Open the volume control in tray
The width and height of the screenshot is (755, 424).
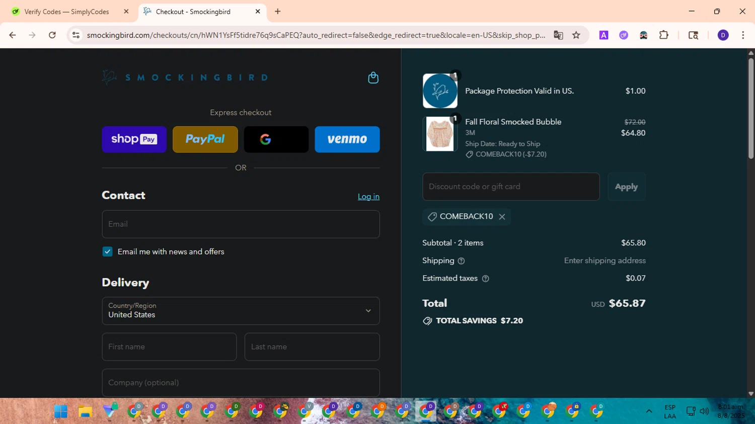coord(704,411)
